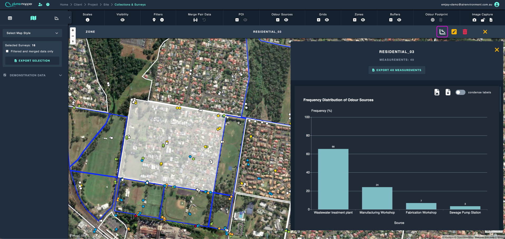
Task: Go to Home breadcrumb
Action: [x=64, y=4]
